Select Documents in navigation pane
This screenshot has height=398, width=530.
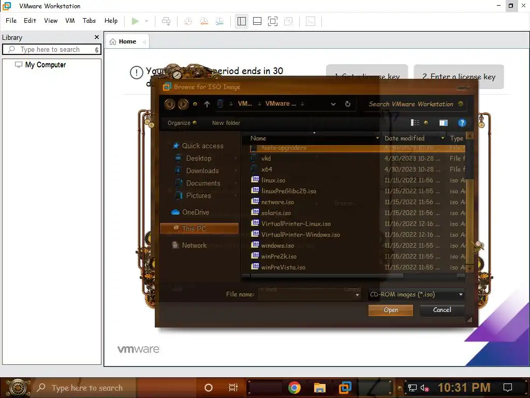click(198, 183)
